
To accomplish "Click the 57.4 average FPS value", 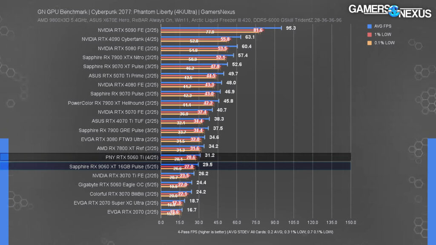I will [x=243, y=55].
